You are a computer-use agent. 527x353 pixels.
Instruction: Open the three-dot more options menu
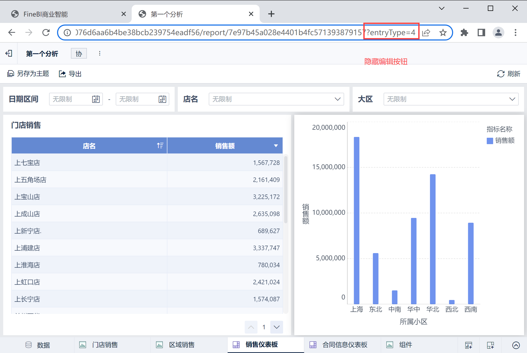tap(100, 54)
